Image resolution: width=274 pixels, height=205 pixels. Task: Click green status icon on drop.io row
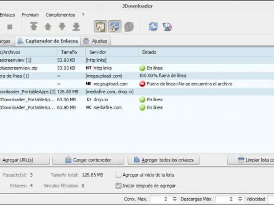[142, 100]
